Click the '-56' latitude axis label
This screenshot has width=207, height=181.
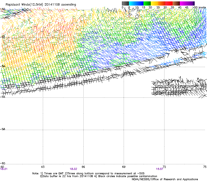[3, 97]
